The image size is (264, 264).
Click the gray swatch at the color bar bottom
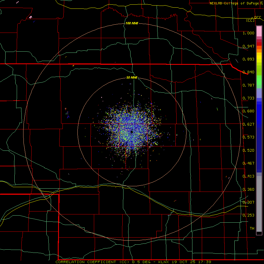(x=259, y=204)
